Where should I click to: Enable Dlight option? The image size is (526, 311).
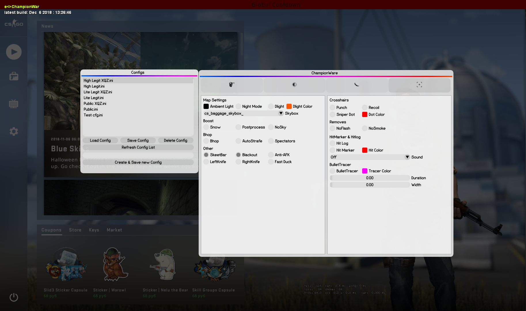pyautogui.click(x=271, y=106)
